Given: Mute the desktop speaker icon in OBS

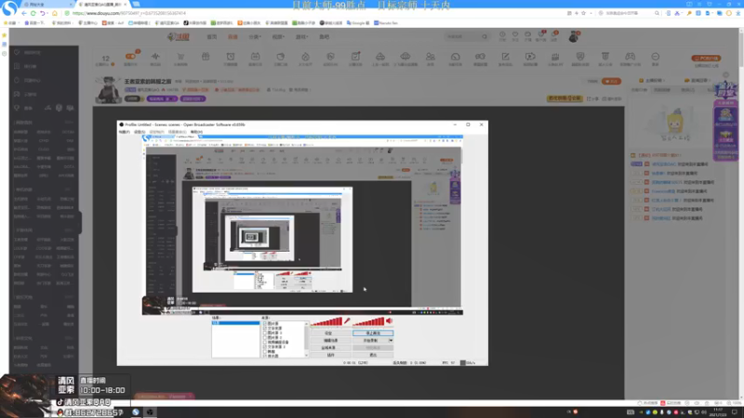Looking at the screenshot, I should click(390, 321).
